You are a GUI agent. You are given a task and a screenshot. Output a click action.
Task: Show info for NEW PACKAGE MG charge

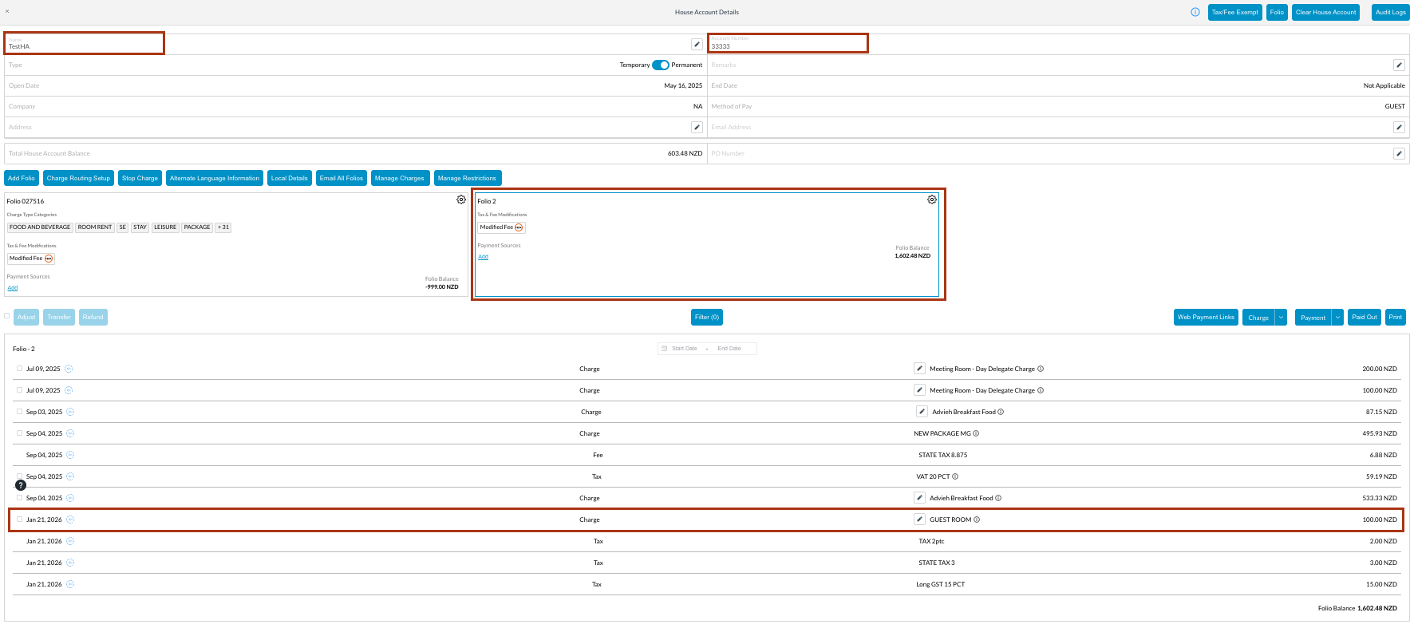[976, 434]
